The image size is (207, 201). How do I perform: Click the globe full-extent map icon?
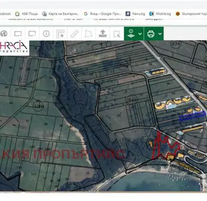(4, 34)
